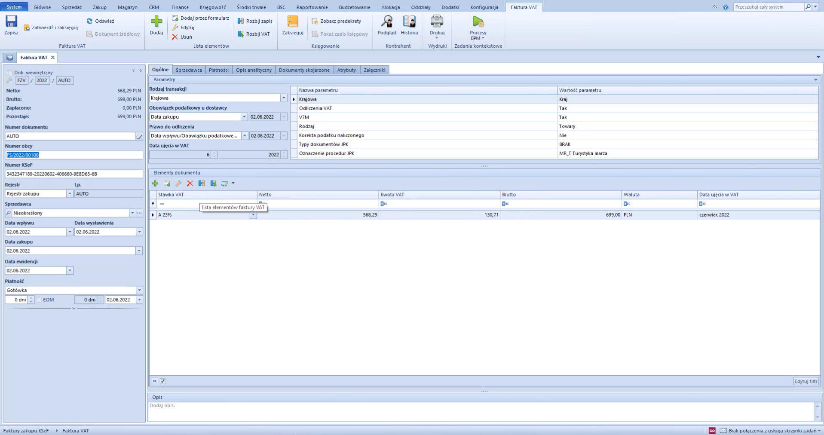Click Sprzedawca ellipsis button

click(x=140, y=213)
